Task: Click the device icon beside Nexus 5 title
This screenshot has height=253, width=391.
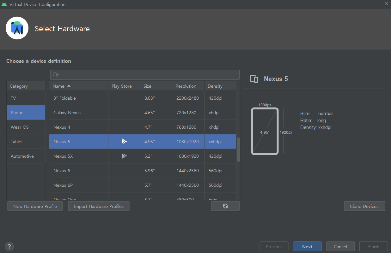Action: [254, 79]
